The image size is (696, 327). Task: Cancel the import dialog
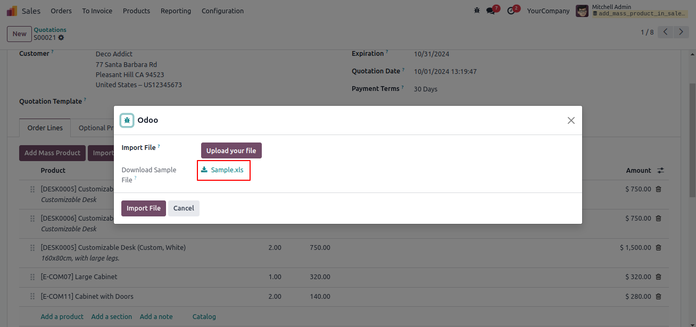(184, 208)
